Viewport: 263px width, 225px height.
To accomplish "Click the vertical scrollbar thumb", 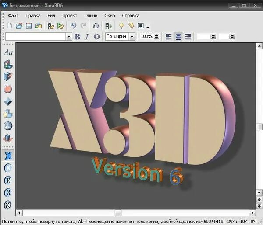I will 259,127.
